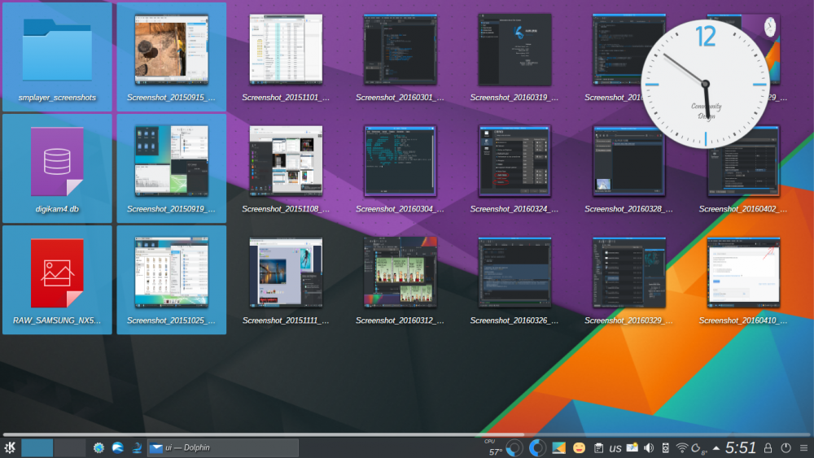This screenshot has height=458, width=814.
Task: Select Screenshot_20160326 thumbnail
Action: [x=514, y=273]
